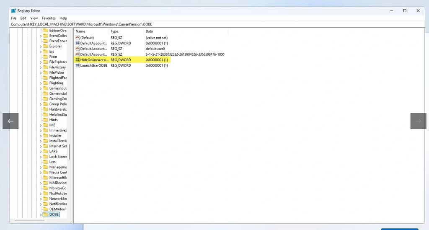Click the S-1-5-21-2803032532 SID data cell
This screenshot has width=429, height=230.
[x=185, y=54]
